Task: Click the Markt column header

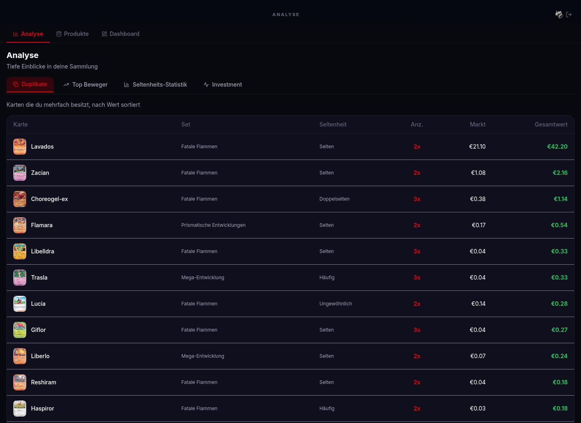Action: 478,124
